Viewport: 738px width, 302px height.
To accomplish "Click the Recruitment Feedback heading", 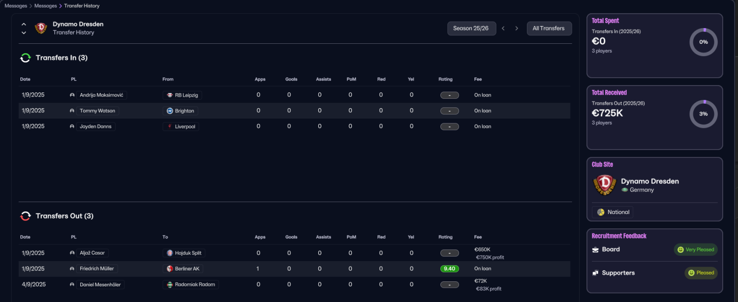I will (x=619, y=236).
